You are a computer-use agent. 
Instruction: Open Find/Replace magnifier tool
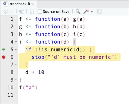[78, 11]
